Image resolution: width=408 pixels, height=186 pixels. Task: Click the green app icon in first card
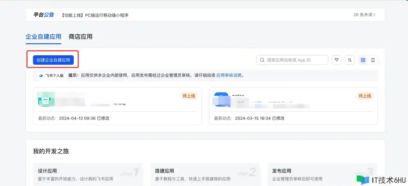point(44,99)
